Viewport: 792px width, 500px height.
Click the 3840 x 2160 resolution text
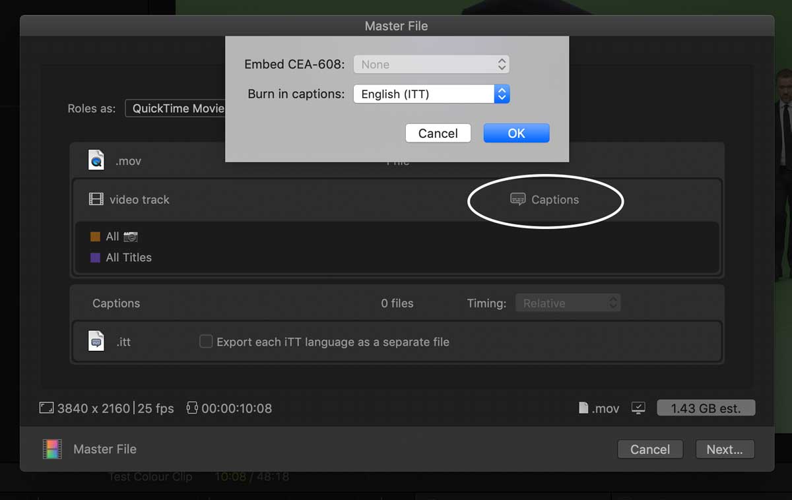94,408
